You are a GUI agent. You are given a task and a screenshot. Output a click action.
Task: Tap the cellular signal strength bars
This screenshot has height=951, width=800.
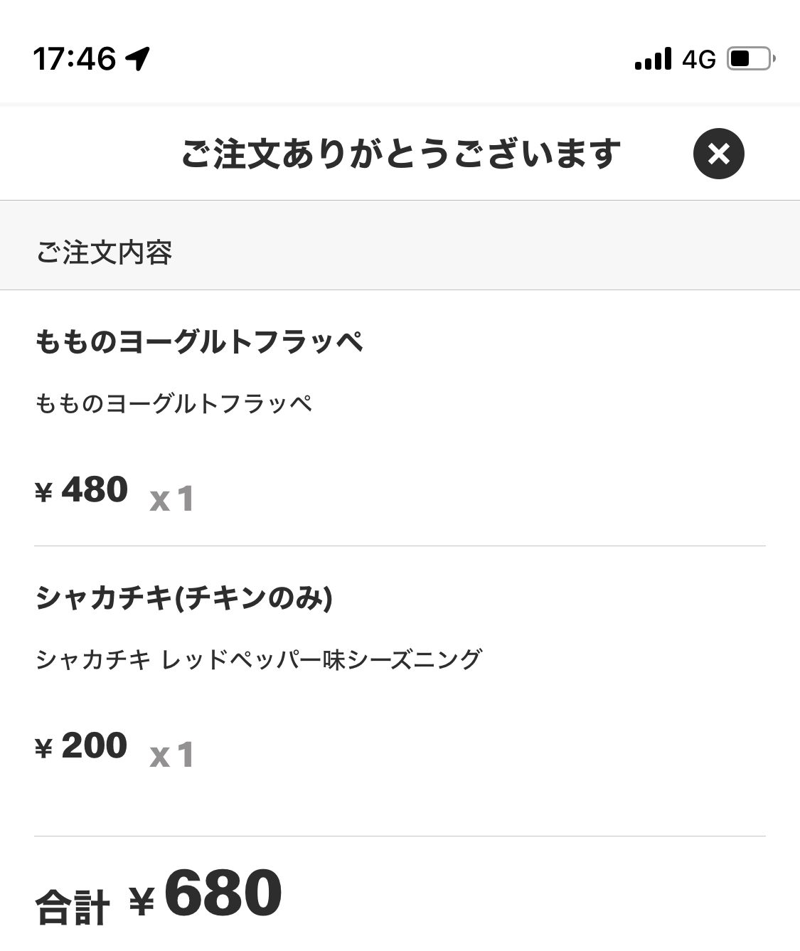click(x=653, y=58)
